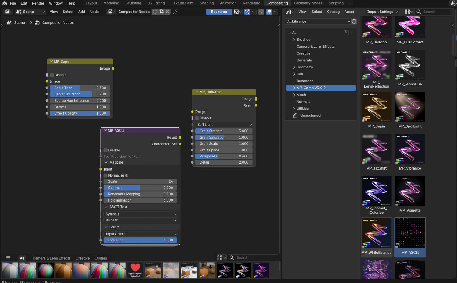Screen dimensions: 457x283
Task: Open the Catalog menu in the asset browser
Action: pos(333,12)
